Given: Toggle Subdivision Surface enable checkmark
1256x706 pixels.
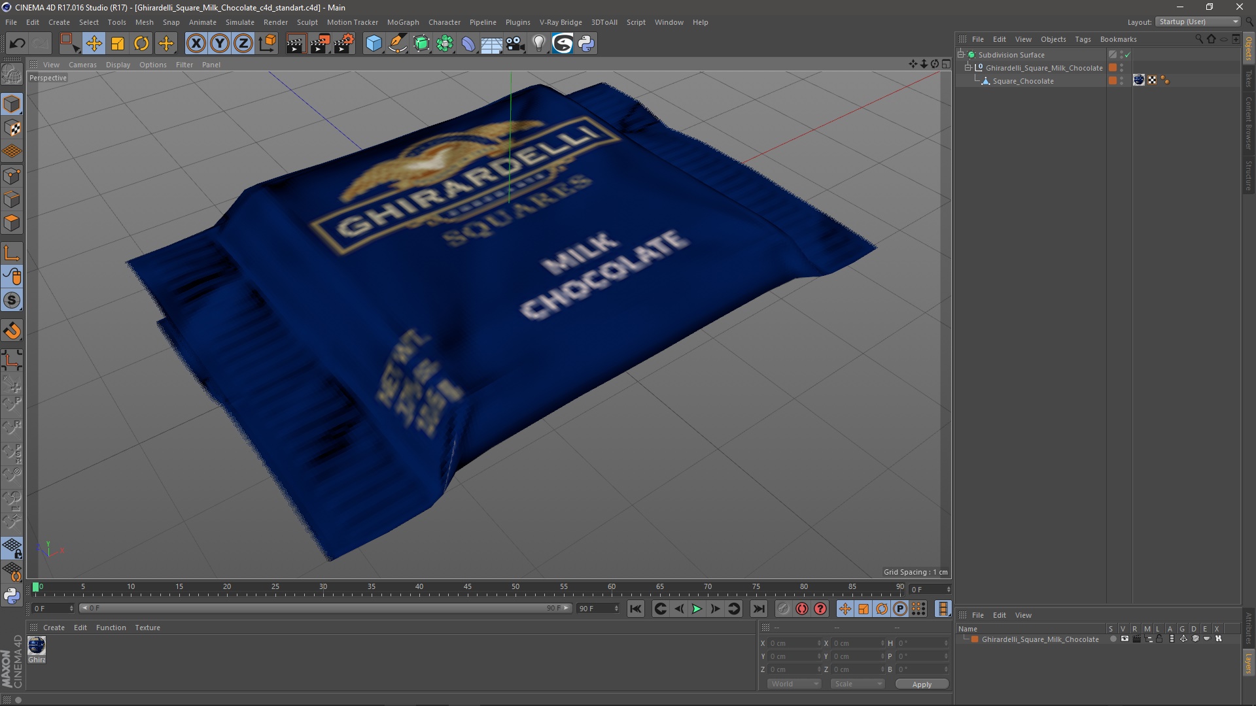Looking at the screenshot, I should click(1127, 55).
